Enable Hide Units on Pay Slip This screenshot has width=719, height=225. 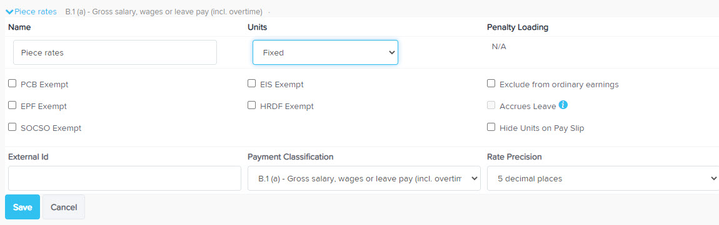tap(491, 128)
